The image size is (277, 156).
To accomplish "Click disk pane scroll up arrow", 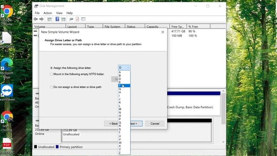I will (x=223, y=91).
